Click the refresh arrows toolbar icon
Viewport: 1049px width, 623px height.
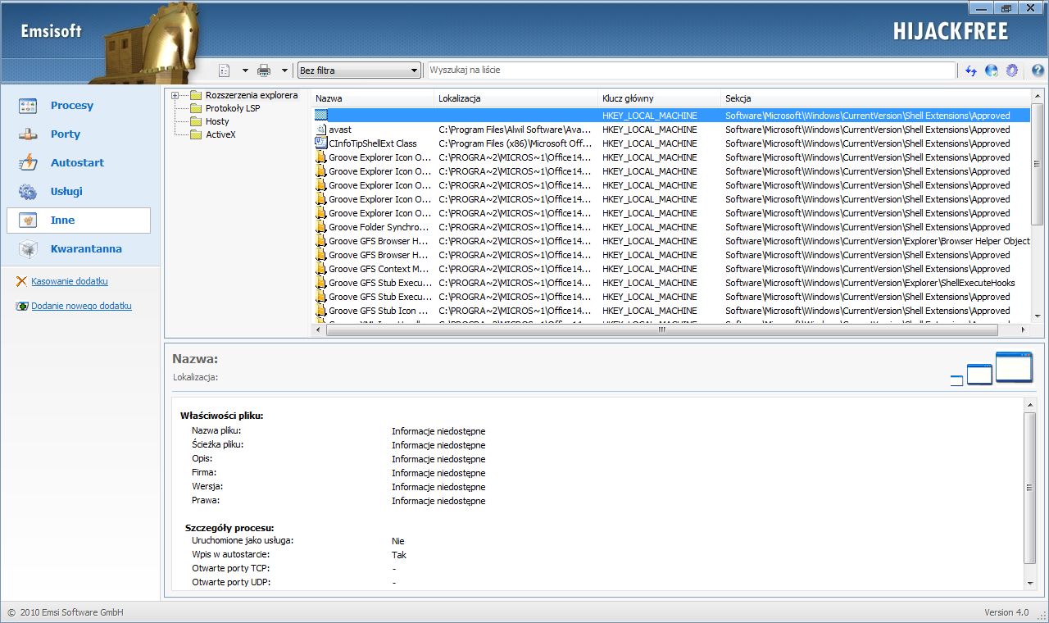[x=971, y=70]
